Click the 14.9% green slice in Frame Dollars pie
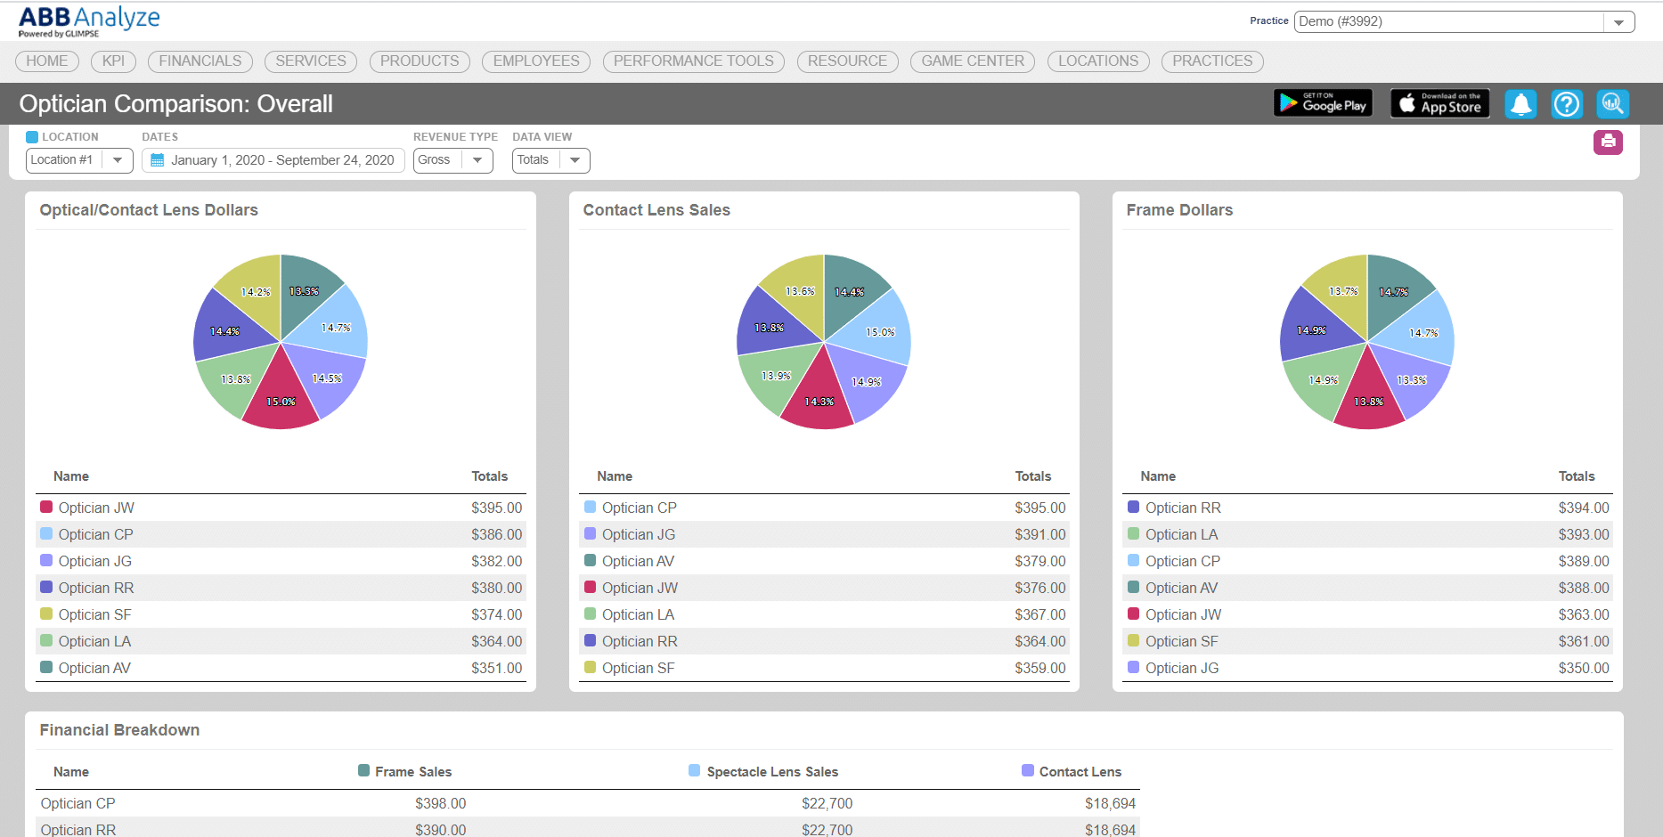1663x837 pixels. (1320, 378)
